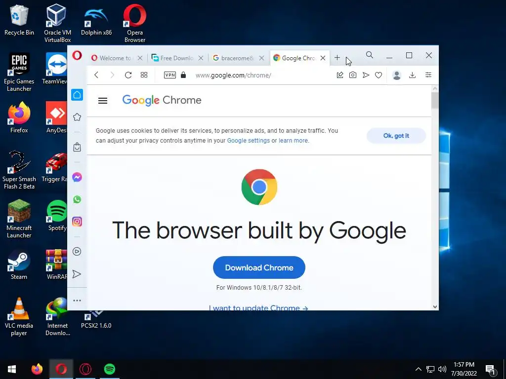The height and width of the screenshot is (379, 506).
Task: Click the Download Chrome button
Action: click(x=259, y=267)
